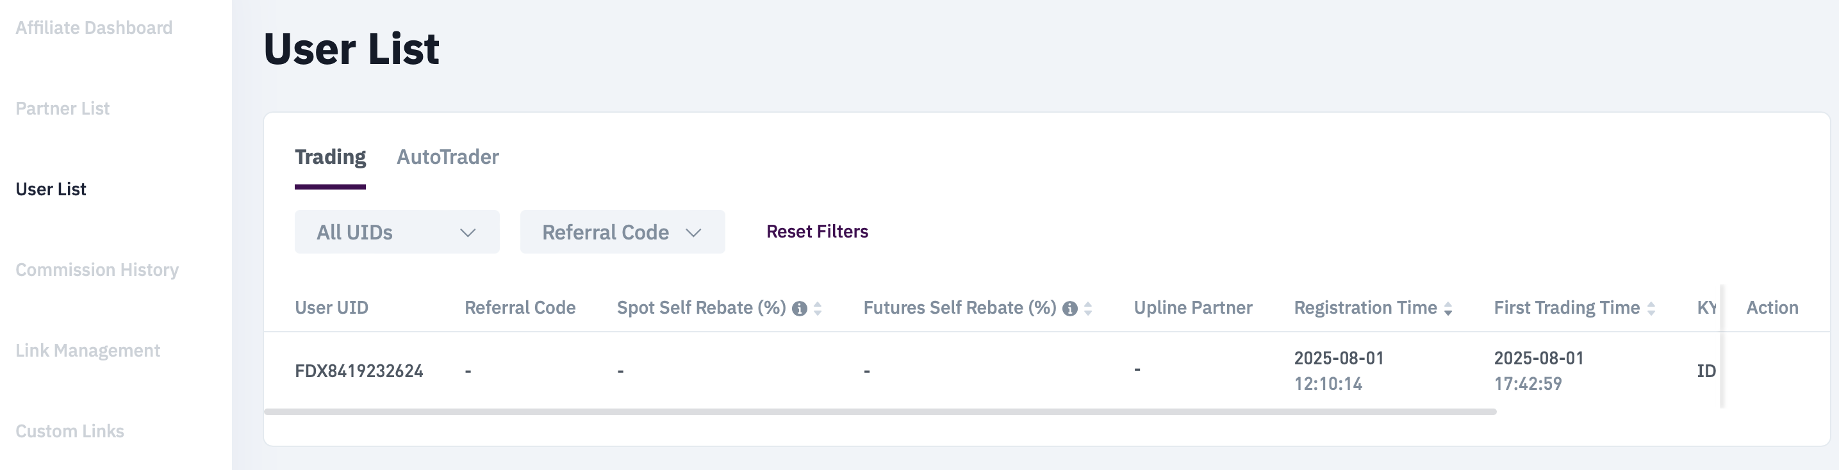1839x470 pixels.
Task: Go to Partner List in sidebar
Action: tap(62, 108)
